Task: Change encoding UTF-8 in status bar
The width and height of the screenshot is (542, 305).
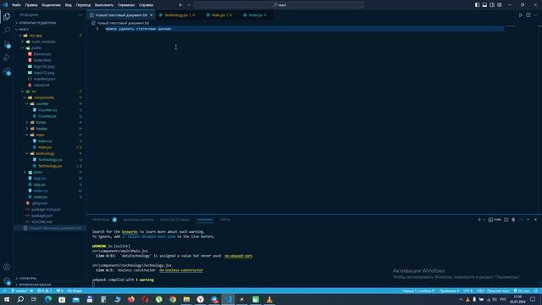Action: point(467,291)
